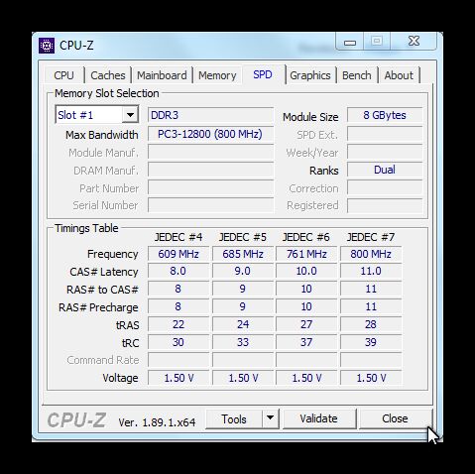The image size is (475, 474).
Task: Click the JEDEC #7 column header
Action: click(371, 237)
